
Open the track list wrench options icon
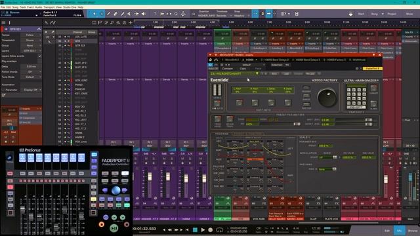(x=47, y=23)
